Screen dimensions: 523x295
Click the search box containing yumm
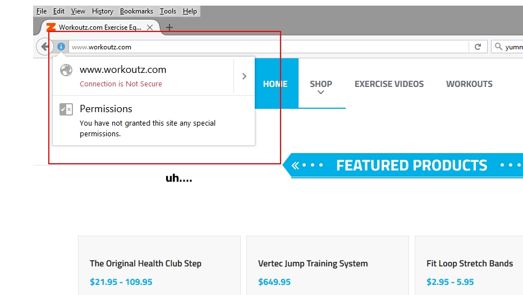pos(507,47)
